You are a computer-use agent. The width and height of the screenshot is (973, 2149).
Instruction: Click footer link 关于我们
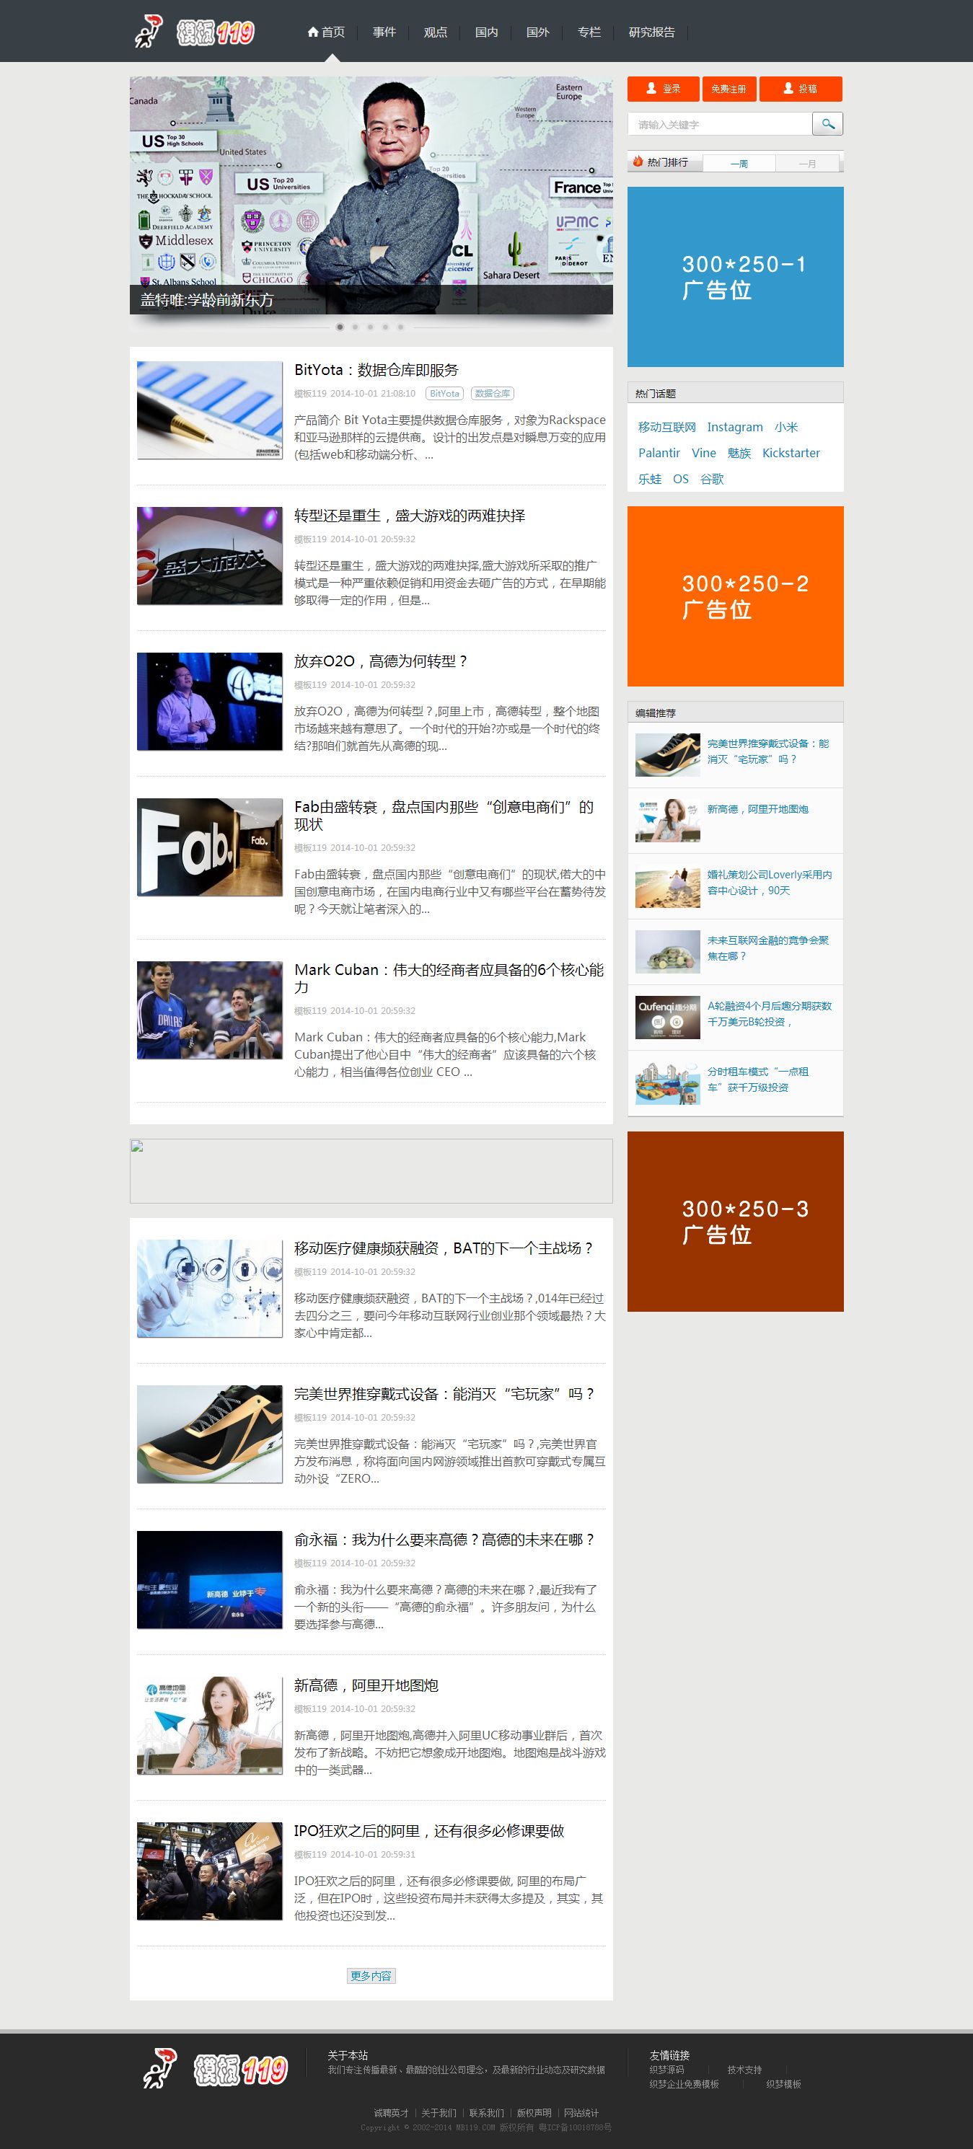pos(439,2113)
